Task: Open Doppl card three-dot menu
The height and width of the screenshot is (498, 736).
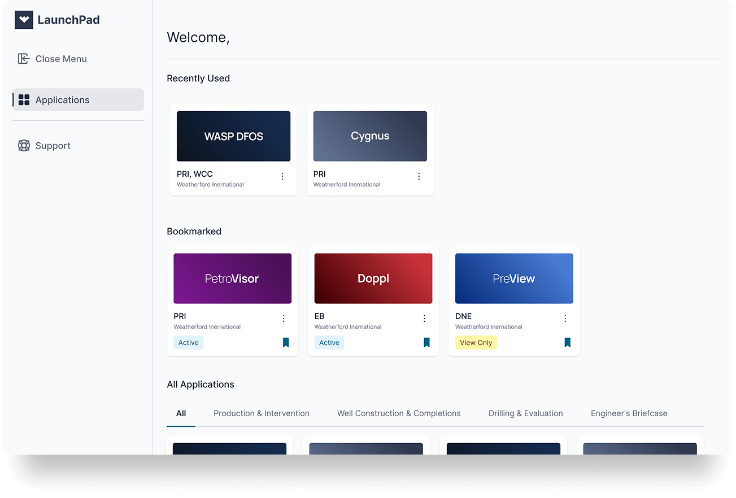Action: [424, 318]
